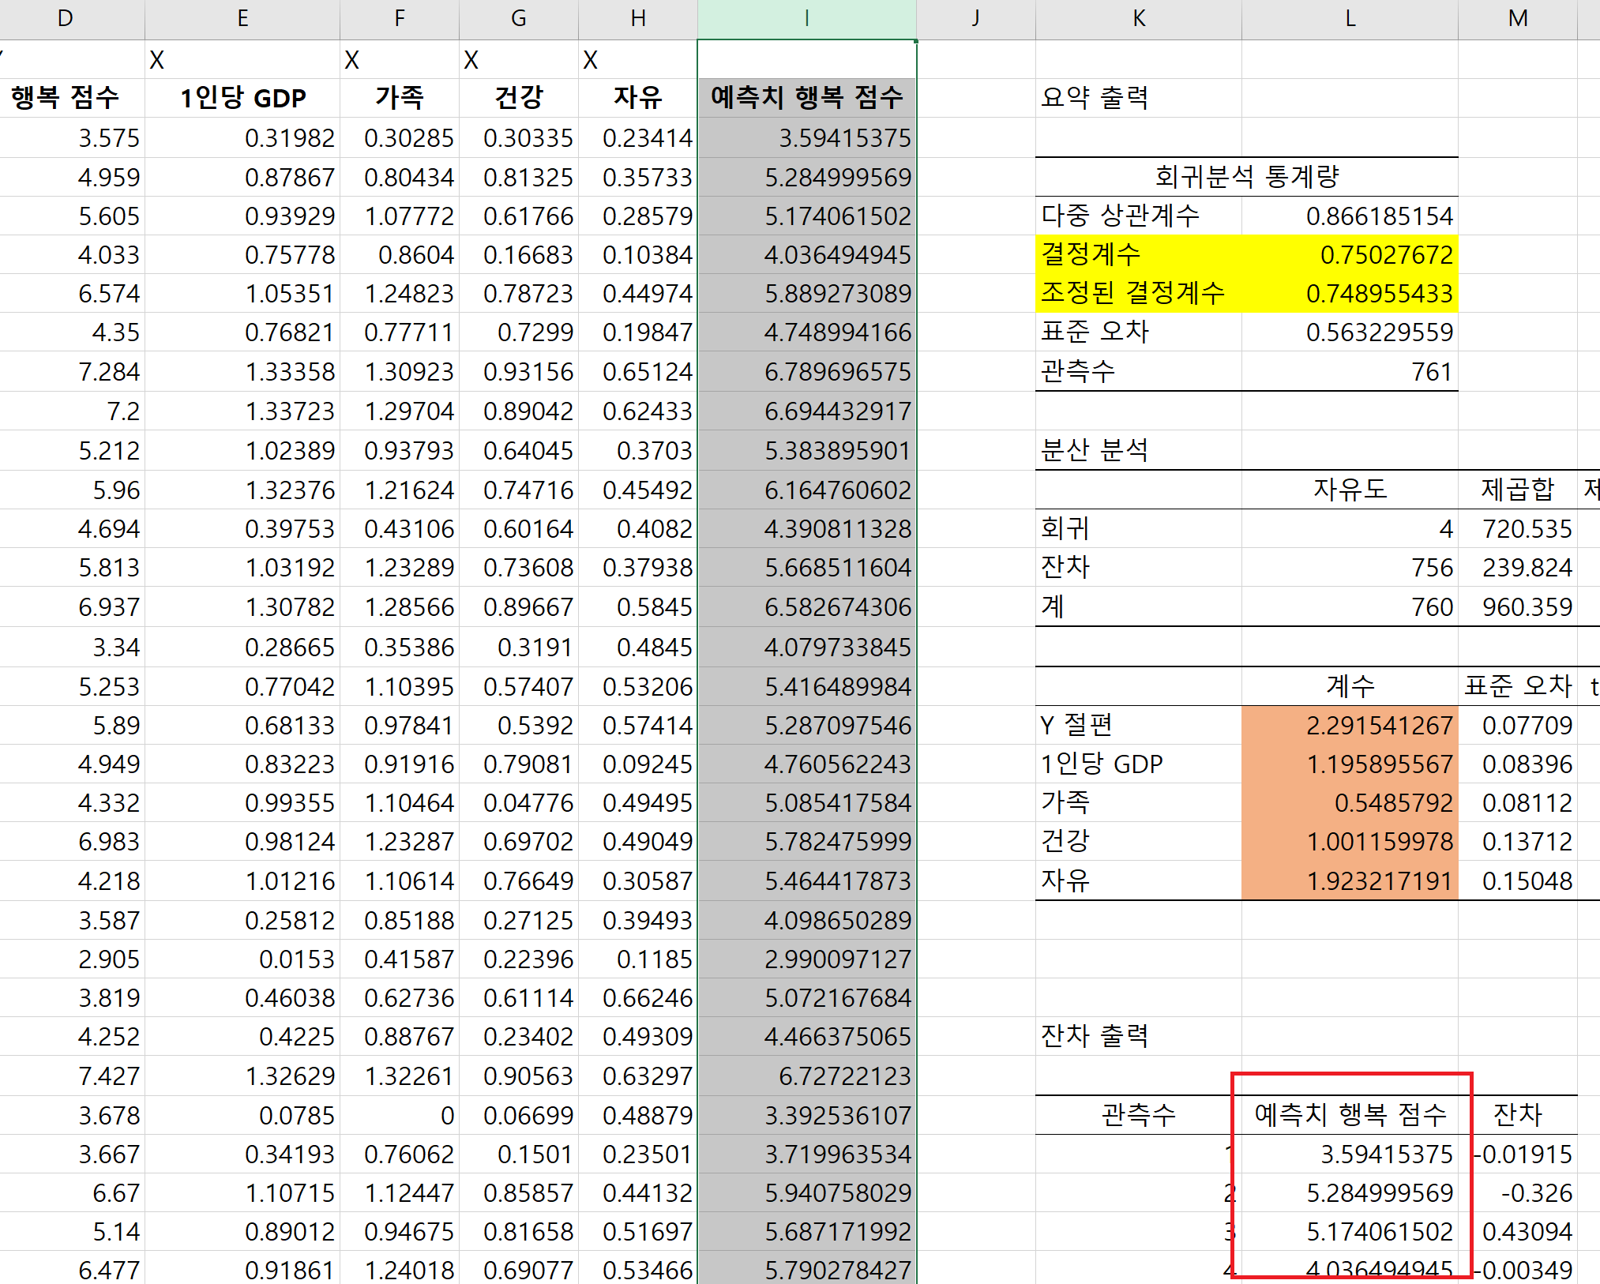Select the happiness score 7.427 cell

tap(73, 1076)
